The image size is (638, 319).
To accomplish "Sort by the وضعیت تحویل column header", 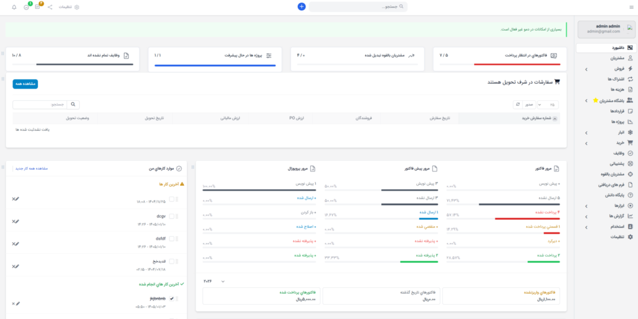I will point(55,118).
